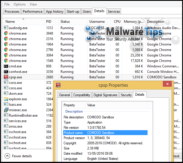This screenshot has width=183, height=163.
Task: Click Property column header in Properties
Action: pos(74,105)
